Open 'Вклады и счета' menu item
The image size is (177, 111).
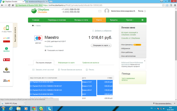point(81,20)
